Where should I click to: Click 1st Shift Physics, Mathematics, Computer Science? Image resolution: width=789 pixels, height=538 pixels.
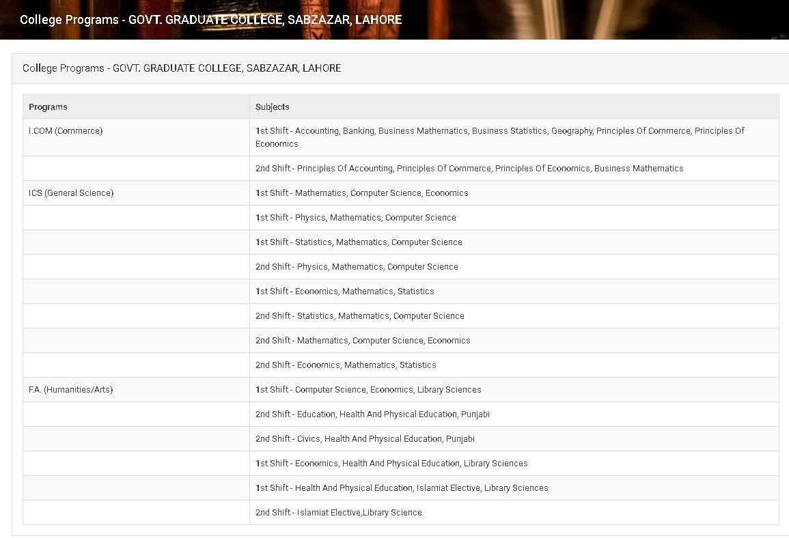355,218
